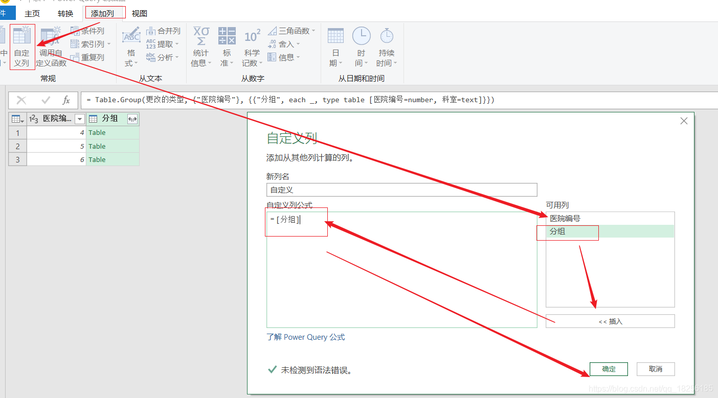Open Statistics (统计信息) dropdown
The width and height of the screenshot is (718, 398).
point(201,47)
